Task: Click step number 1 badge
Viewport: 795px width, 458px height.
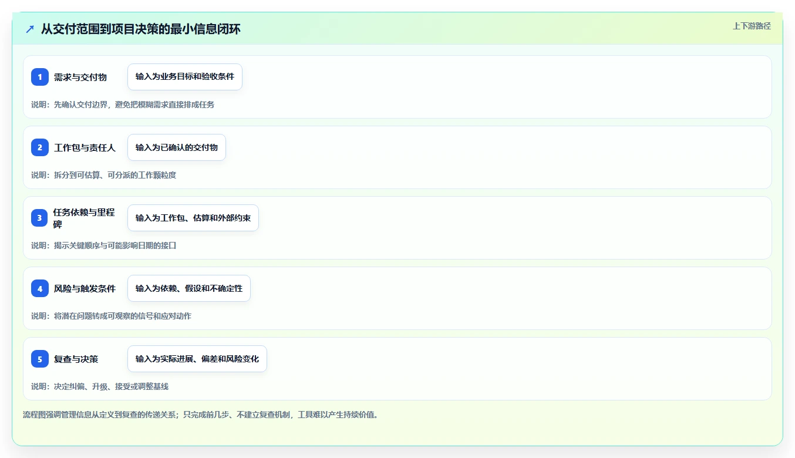Action: coord(40,77)
